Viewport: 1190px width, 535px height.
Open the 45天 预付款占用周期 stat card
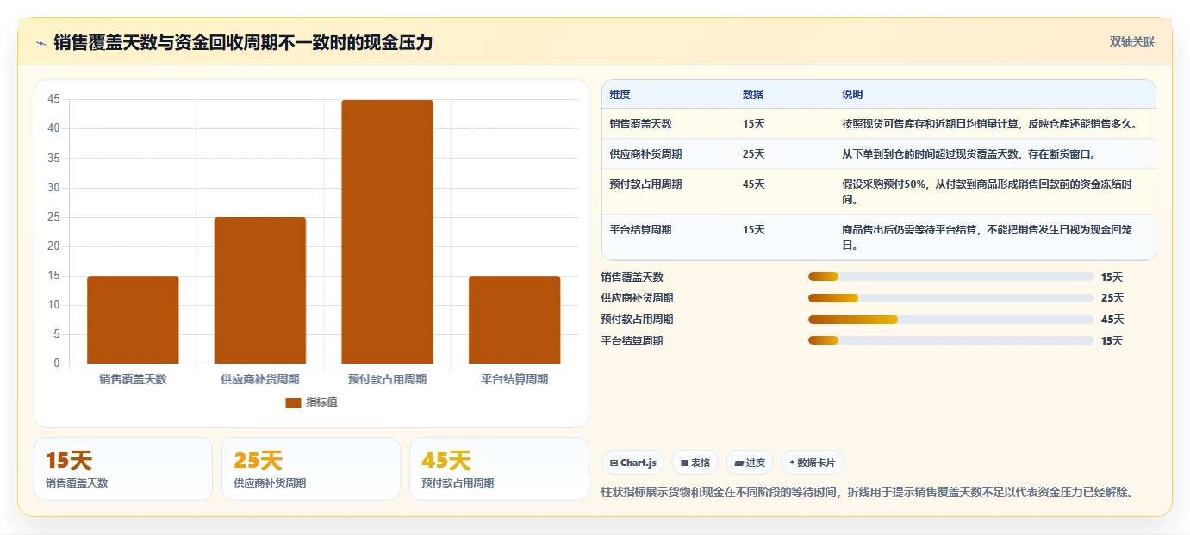(x=499, y=469)
